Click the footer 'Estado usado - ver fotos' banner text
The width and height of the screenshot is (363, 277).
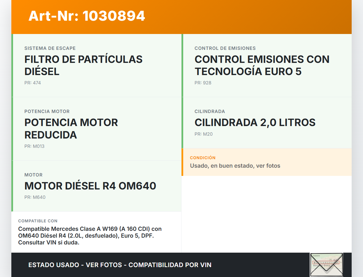(x=120, y=265)
